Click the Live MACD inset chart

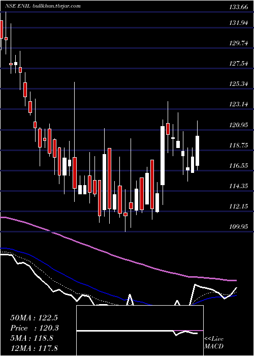(140, 331)
